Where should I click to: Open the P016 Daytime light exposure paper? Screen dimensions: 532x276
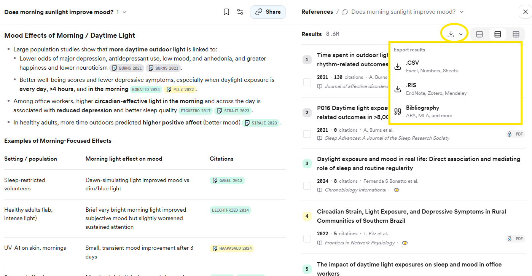pos(353,113)
